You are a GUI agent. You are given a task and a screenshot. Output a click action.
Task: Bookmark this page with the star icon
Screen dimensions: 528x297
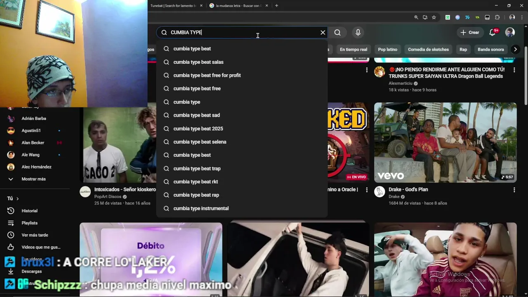point(434,17)
